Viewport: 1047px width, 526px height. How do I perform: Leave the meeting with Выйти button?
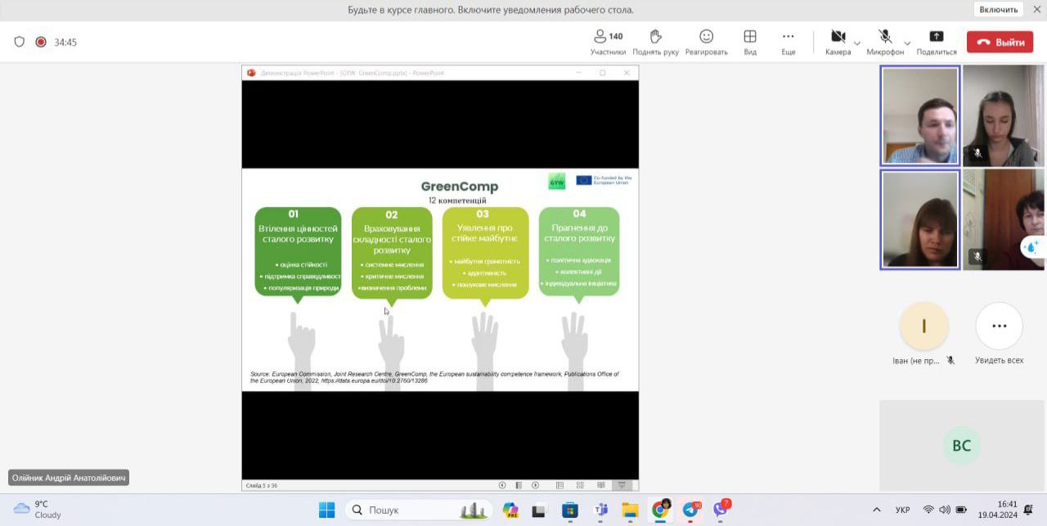tap(1000, 43)
